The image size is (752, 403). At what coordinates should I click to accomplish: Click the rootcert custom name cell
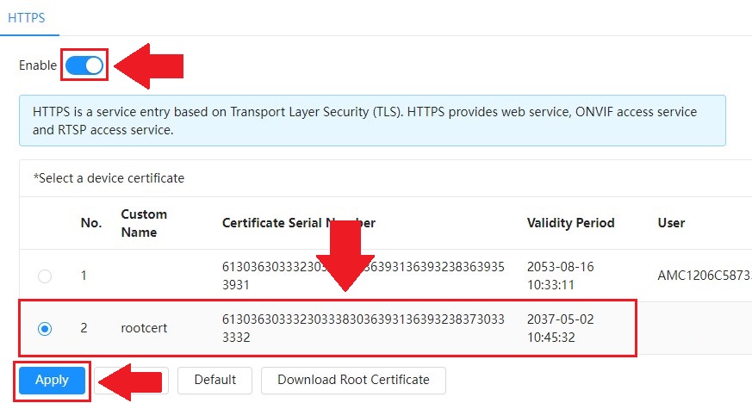click(x=144, y=328)
